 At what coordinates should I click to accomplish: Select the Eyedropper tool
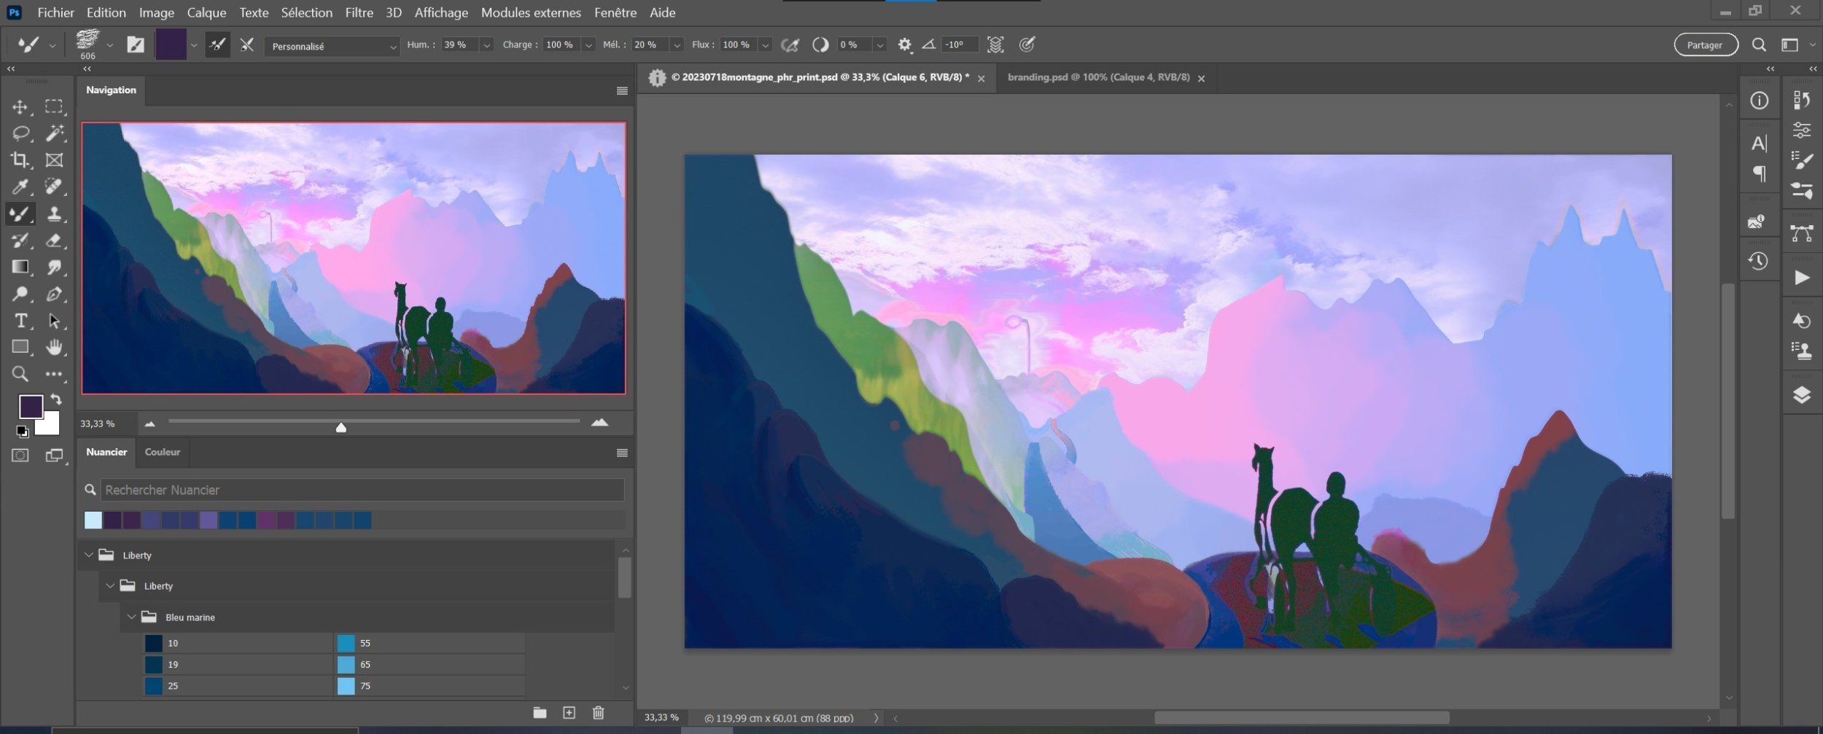click(x=20, y=187)
